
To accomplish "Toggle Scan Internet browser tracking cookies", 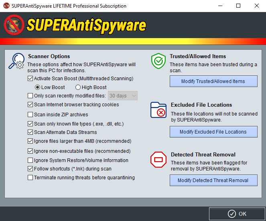I will (x=30, y=104).
